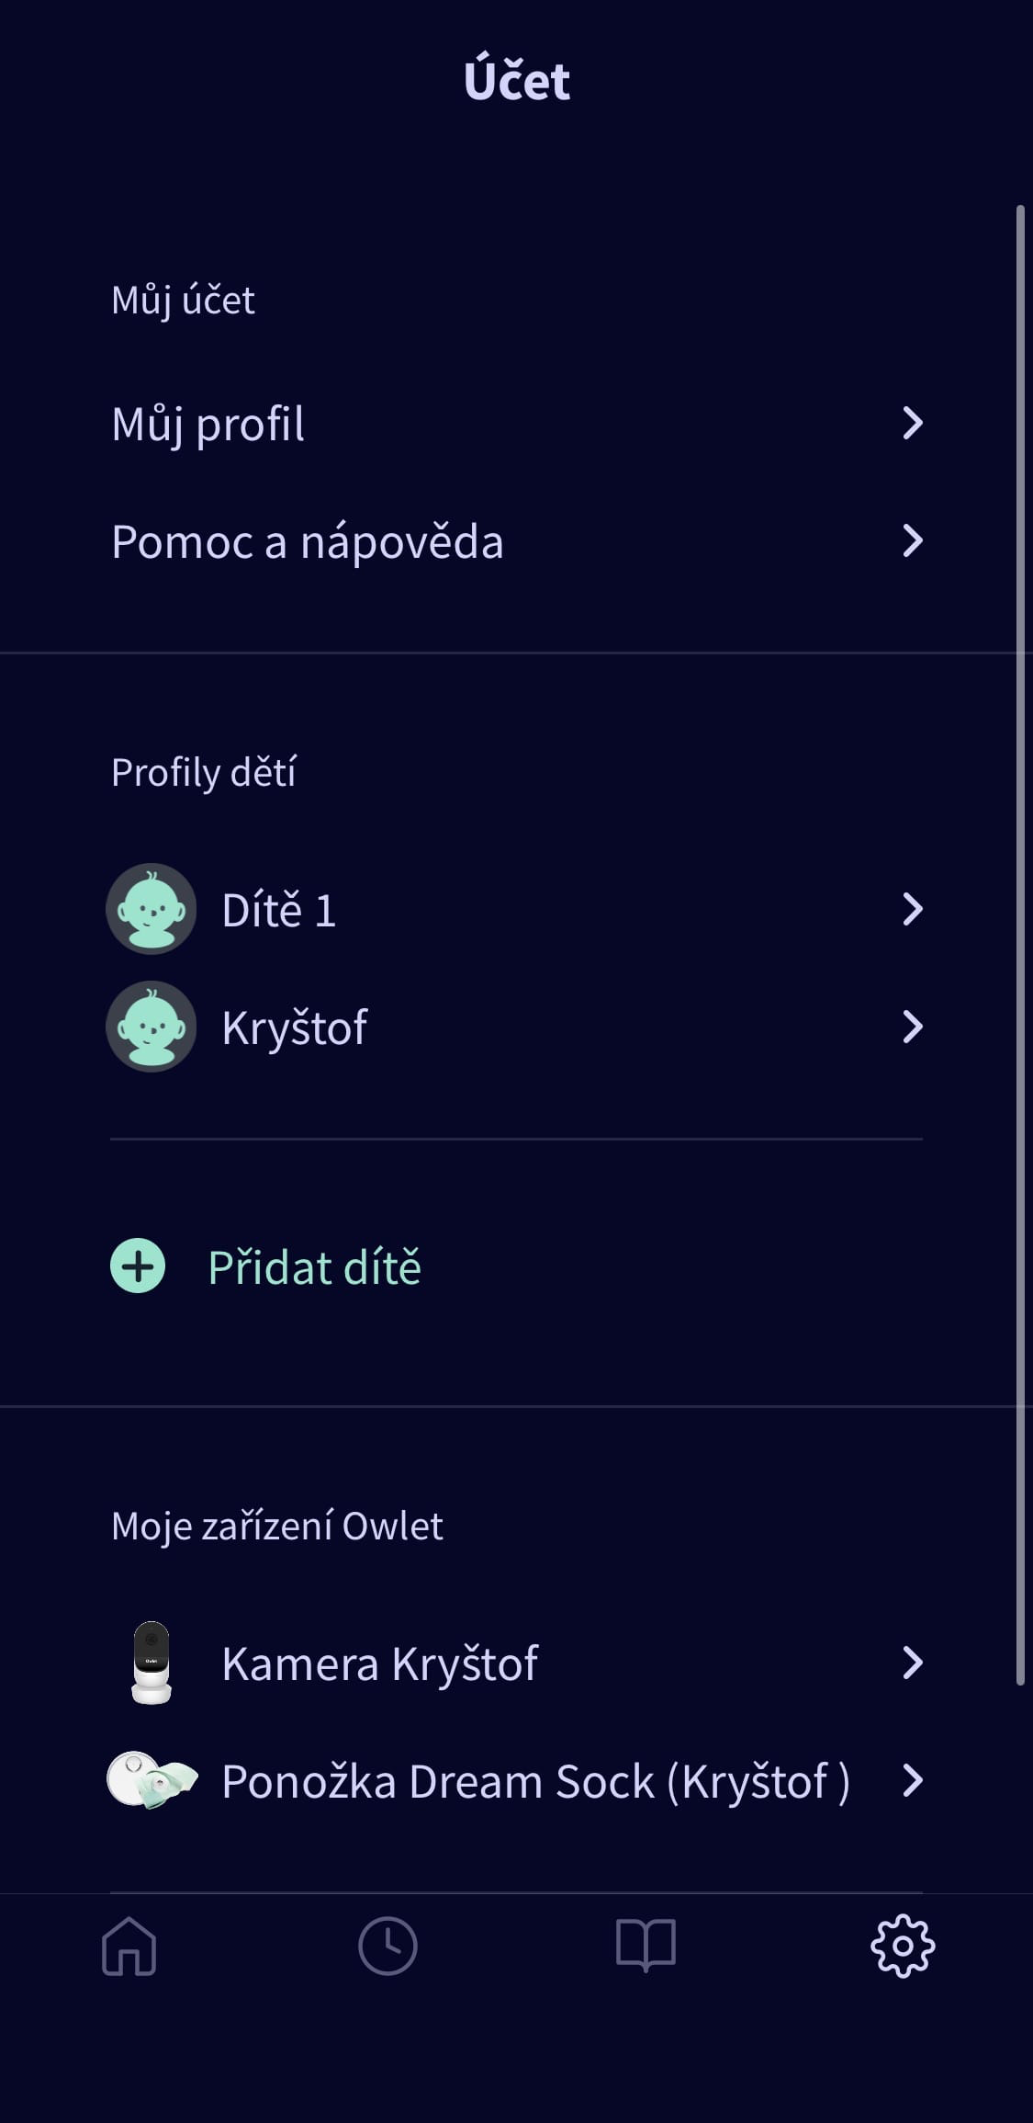The height and width of the screenshot is (2123, 1033).
Task: Tap the Dream Sock device icon
Action: (152, 1780)
